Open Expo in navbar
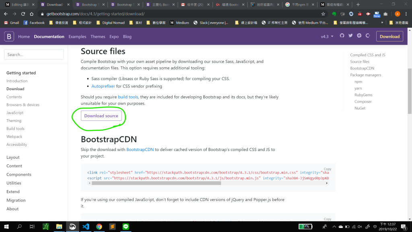Screen dimensions: 412x232 coord(114,37)
